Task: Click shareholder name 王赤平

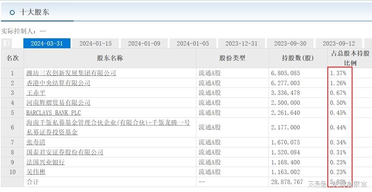Action: click(36, 93)
